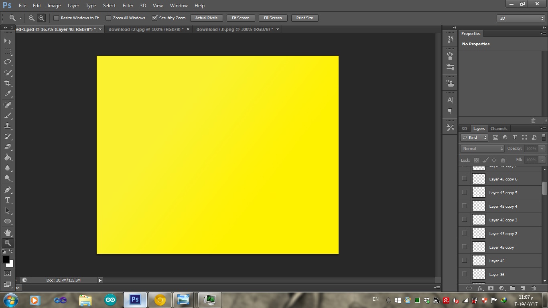548x308 pixels.
Task: Show Layer 45 copy 4 visibility
Action: [465, 206]
